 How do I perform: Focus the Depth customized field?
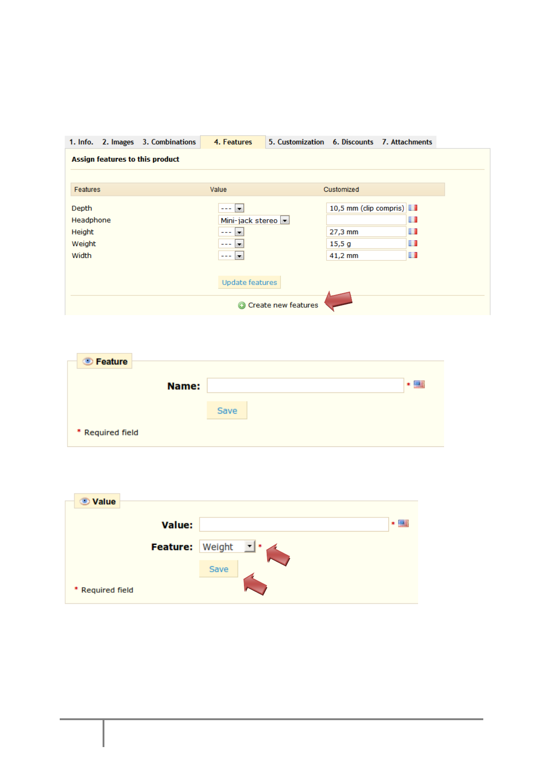click(366, 208)
